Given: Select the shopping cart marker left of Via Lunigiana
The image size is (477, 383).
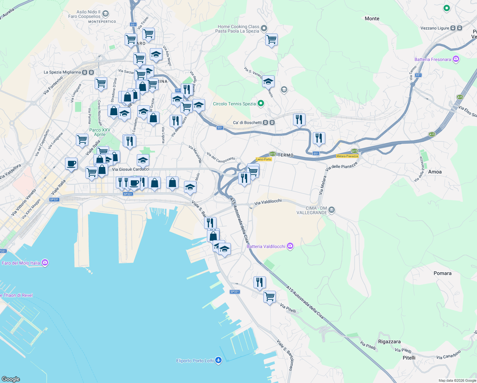Looking at the screenshot, I should (82, 140).
